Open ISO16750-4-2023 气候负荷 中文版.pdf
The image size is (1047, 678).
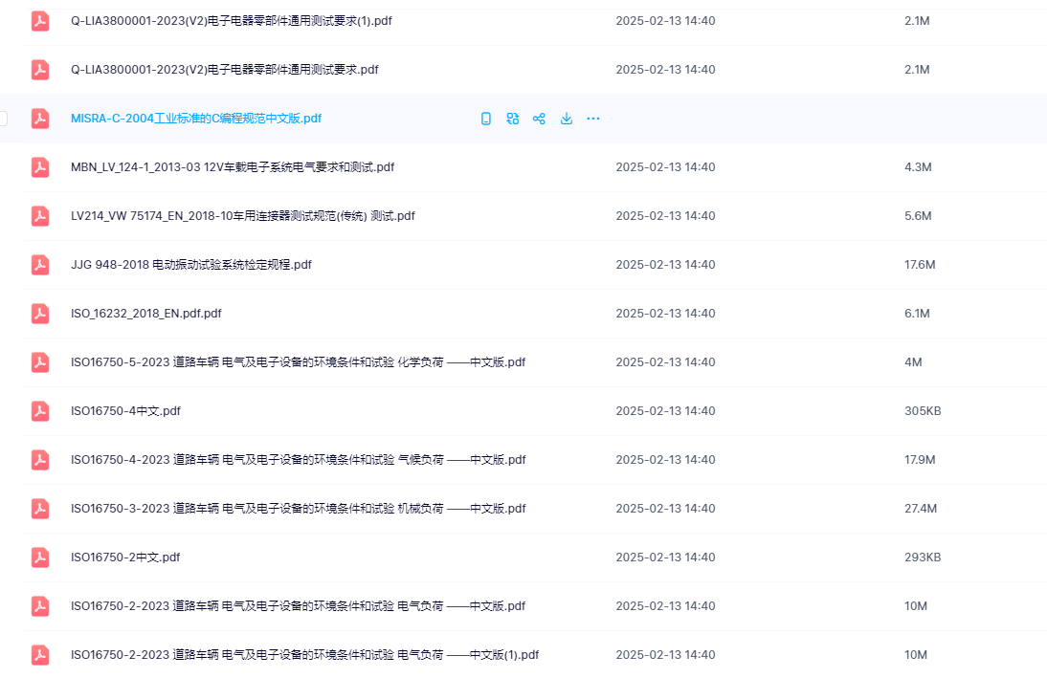click(x=299, y=460)
